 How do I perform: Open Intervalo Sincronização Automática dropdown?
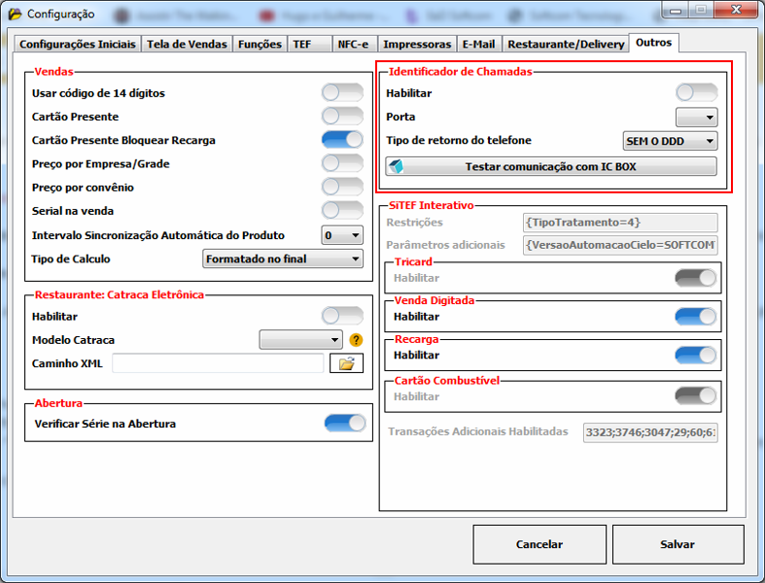point(341,235)
